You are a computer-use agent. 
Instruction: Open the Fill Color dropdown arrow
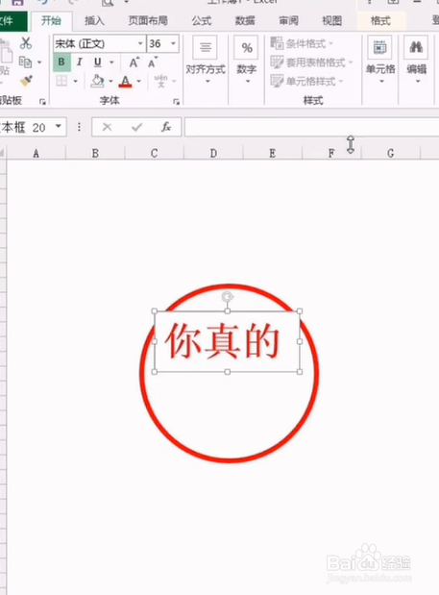111,81
